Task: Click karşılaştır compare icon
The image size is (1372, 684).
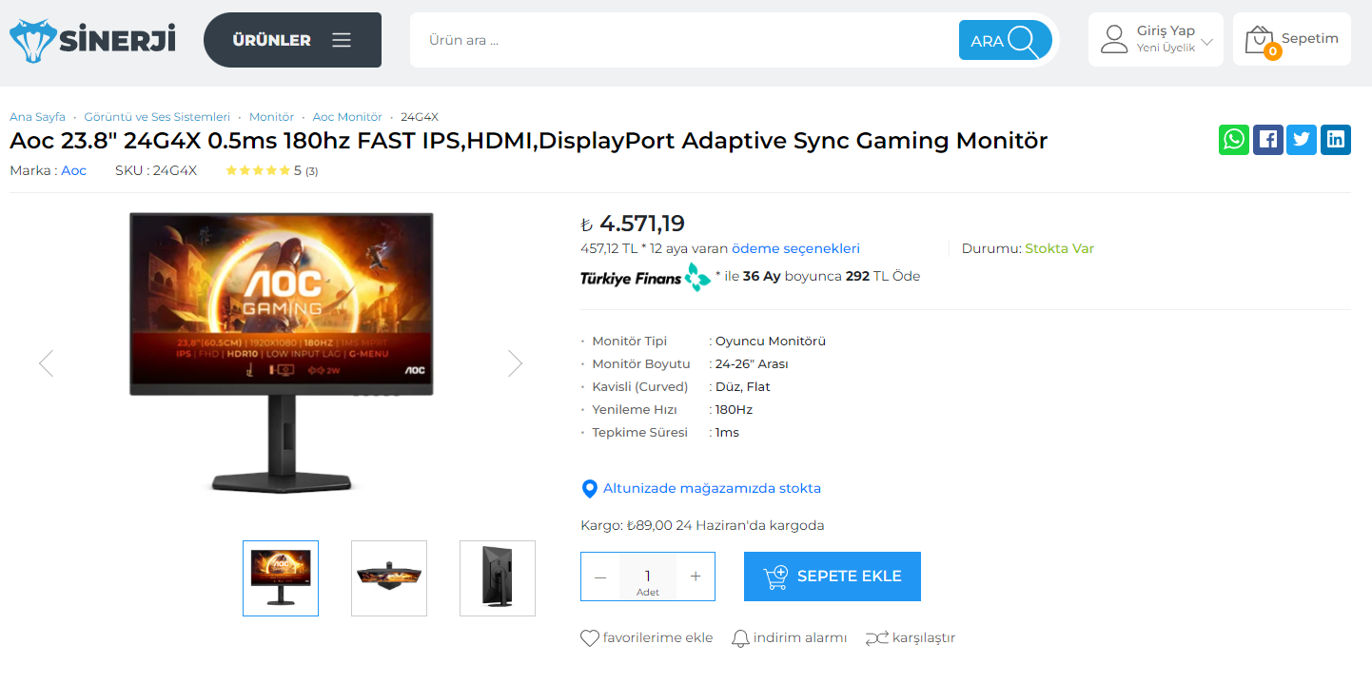Action: 876,638
